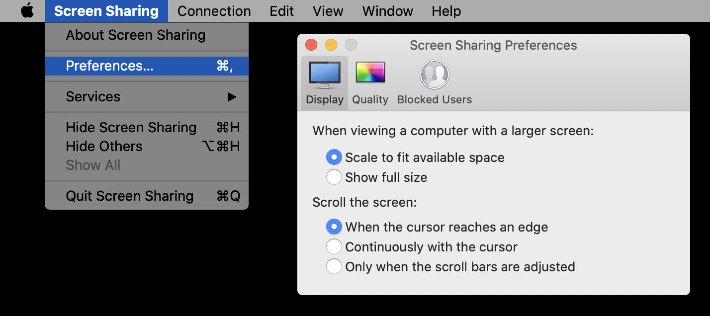Open the Window menu in the menu bar
This screenshot has height=316, width=710.
(388, 11)
